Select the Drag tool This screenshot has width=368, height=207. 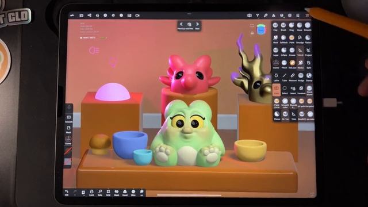coord(292,26)
